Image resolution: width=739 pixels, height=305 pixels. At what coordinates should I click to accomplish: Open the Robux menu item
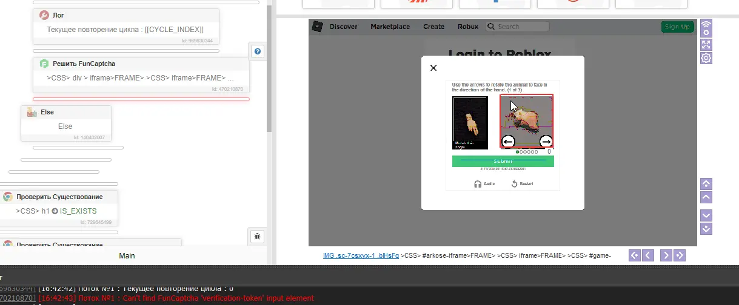pyautogui.click(x=468, y=27)
